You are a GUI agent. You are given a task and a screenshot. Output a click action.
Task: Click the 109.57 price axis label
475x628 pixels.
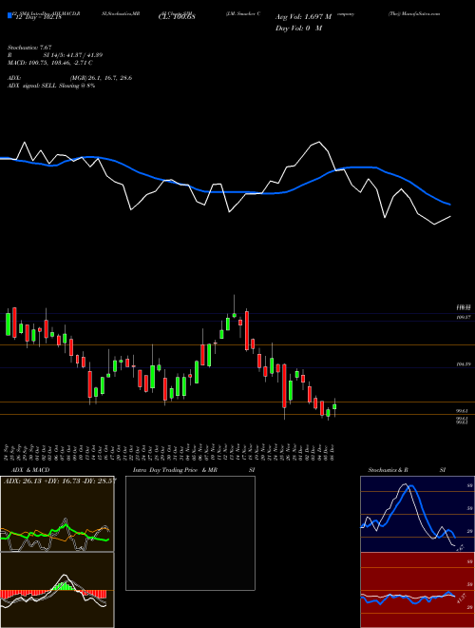pyautogui.click(x=463, y=317)
